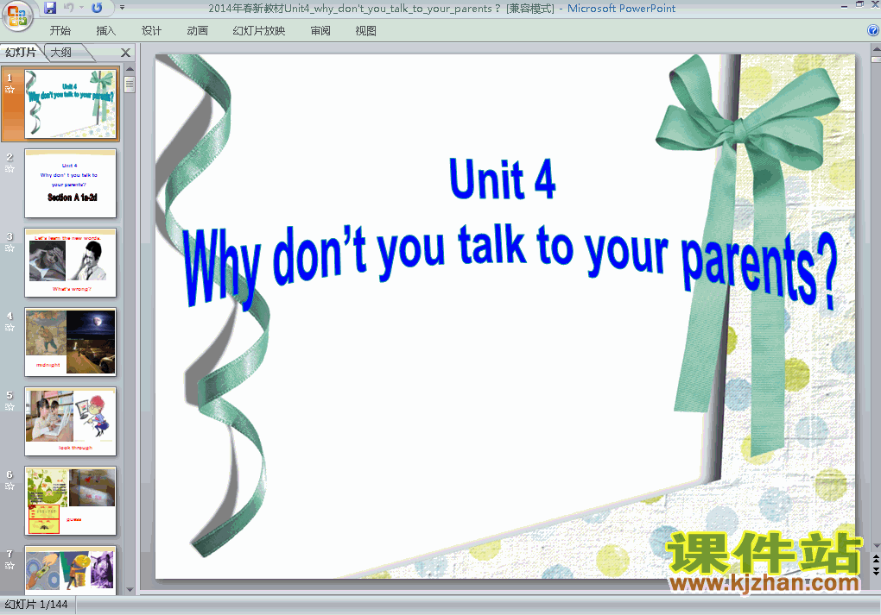Image resolution: width=881 pixels, height=615 pixels.
Task: Restore down the PowerPoint window
Action: pyautogui.click(x=859, y=5)
